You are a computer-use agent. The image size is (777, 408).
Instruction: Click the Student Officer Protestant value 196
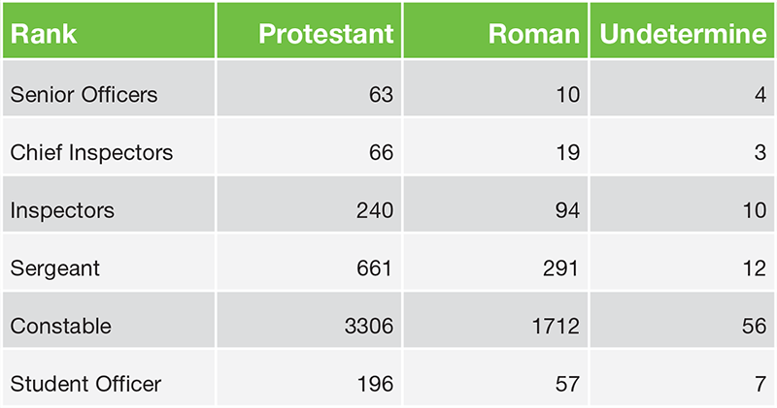point(374,384)
